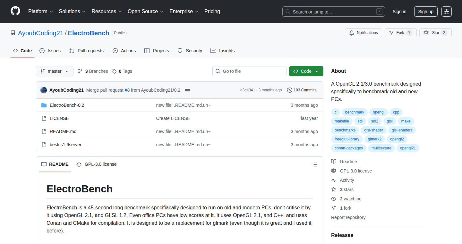Open the Enterprise dropdown menu
Viewport: 462px width, 244px height.
click(x=184, y=12)
